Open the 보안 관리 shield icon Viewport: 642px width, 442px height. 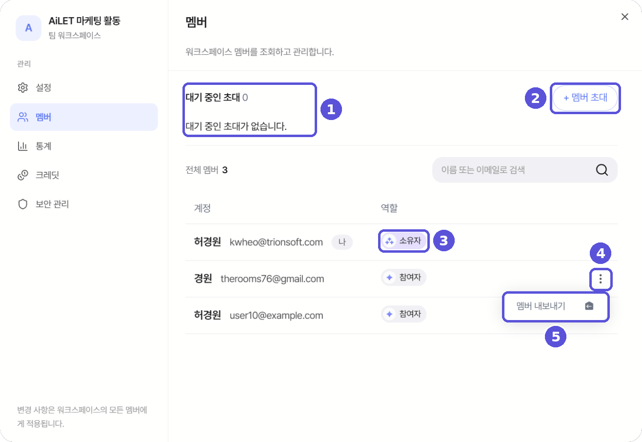[22, 204]
